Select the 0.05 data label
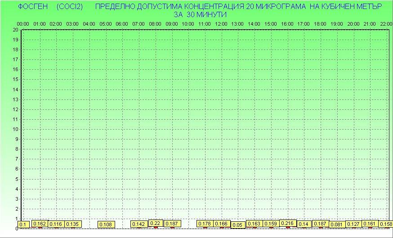Image resolution: width=393 pixels, height=238 pixels. [x=237, y=225]
